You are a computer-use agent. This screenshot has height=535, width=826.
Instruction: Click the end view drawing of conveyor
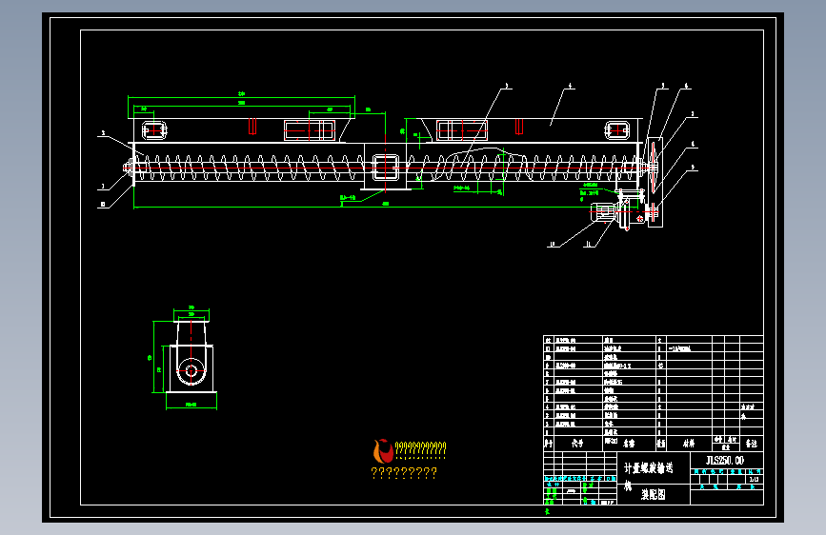[x=191, y=358]
